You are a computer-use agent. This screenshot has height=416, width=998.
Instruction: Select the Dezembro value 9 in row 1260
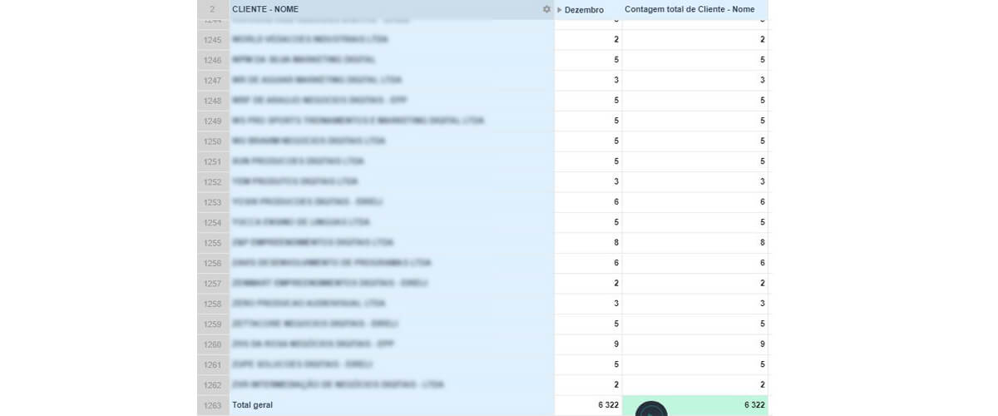coord(588,344)
